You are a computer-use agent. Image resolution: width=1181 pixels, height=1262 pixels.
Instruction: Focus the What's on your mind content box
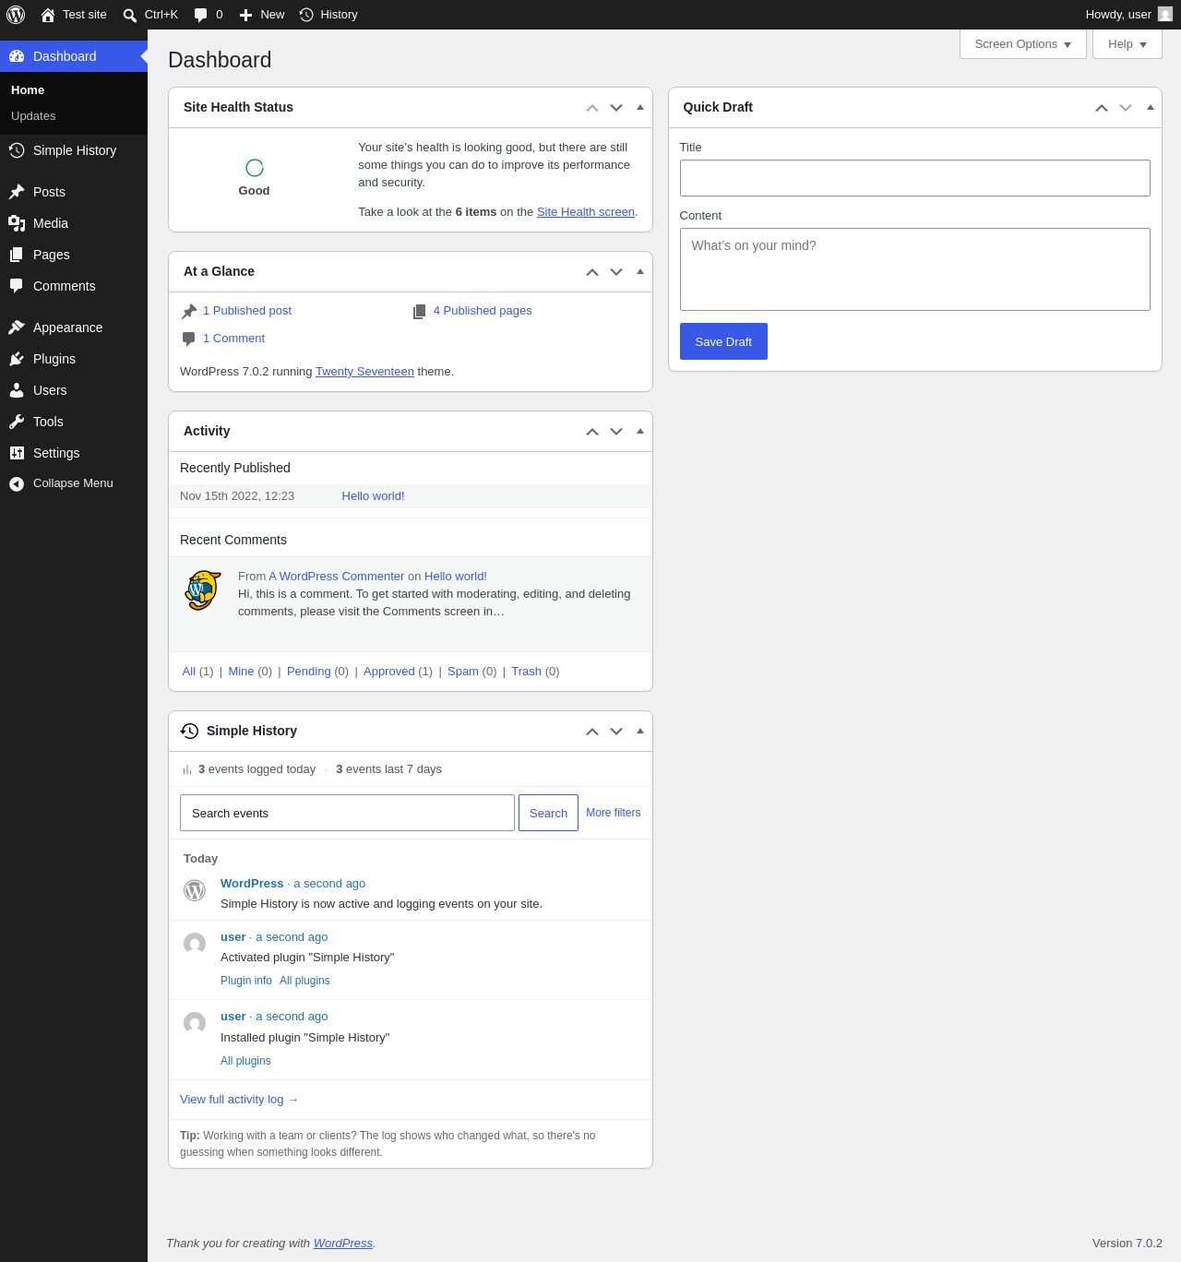915,269
